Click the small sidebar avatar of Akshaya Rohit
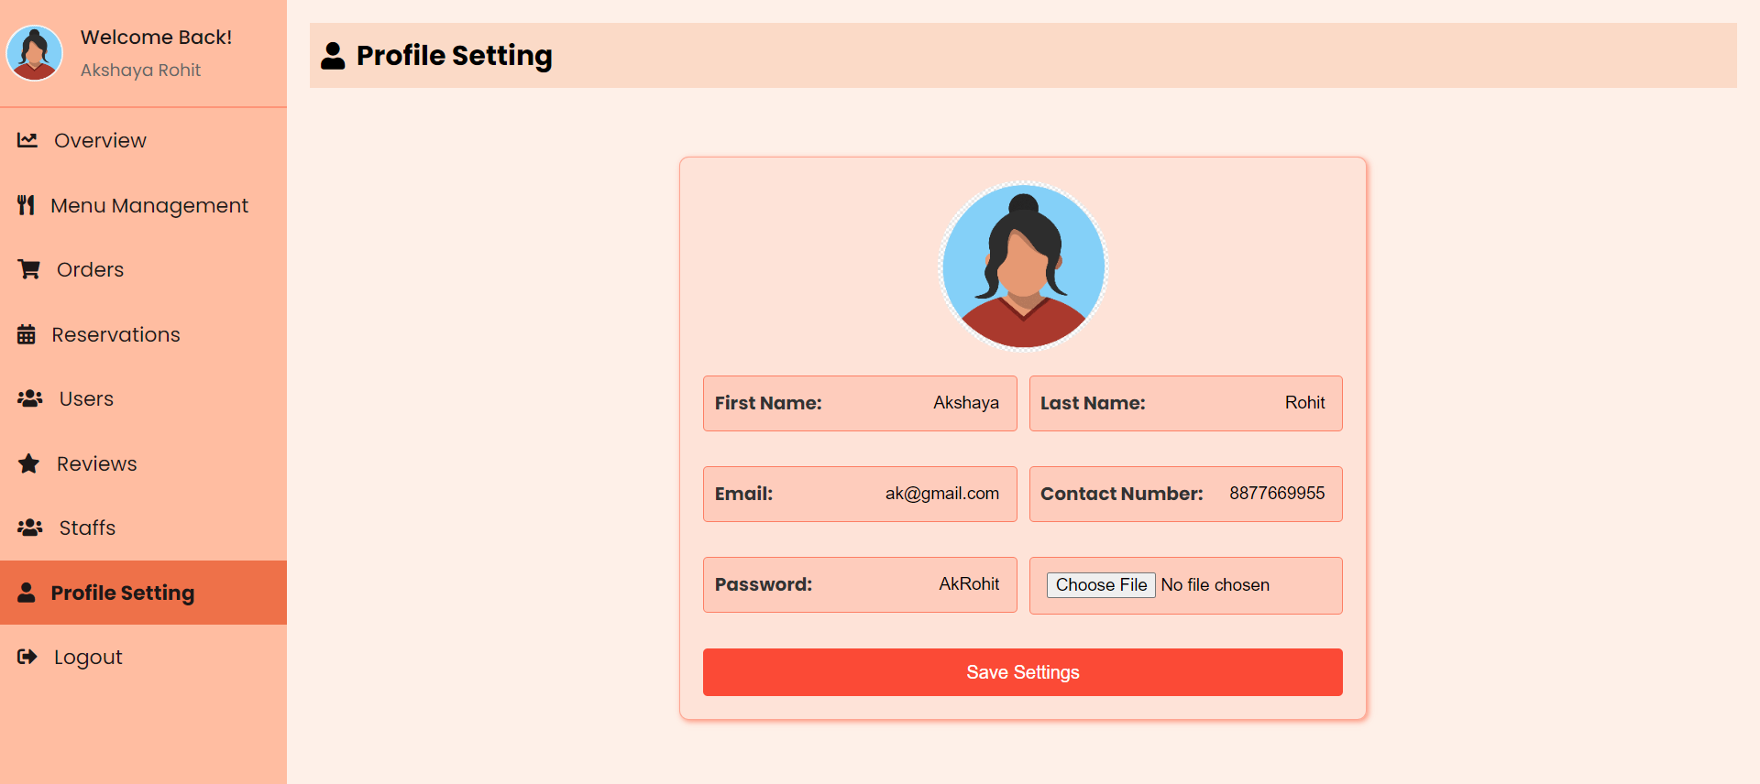 click(35, 53)
